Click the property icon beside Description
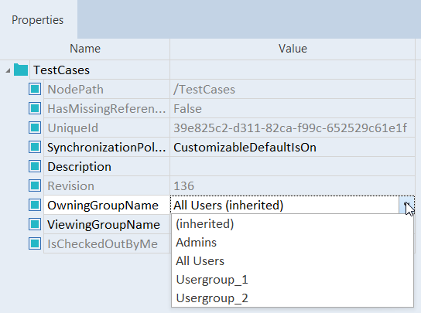 [35, 166]
